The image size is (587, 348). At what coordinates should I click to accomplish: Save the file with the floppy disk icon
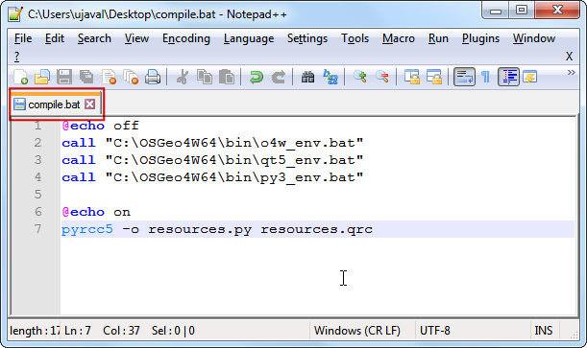coord(64,77)
